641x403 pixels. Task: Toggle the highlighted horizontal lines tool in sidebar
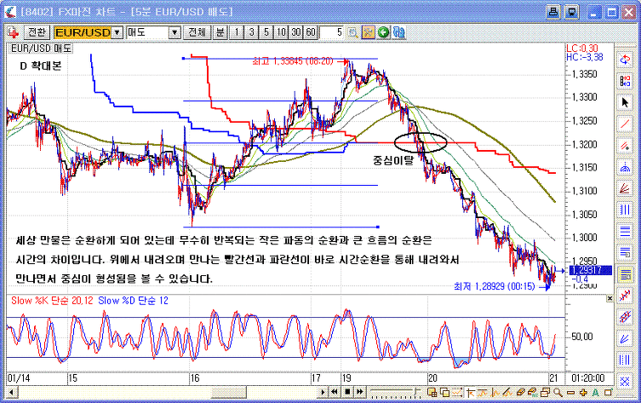(x=626, y=274)
